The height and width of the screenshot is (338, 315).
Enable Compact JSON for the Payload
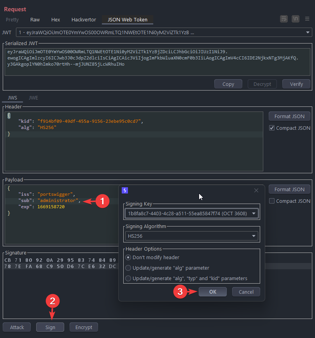pos(272,201)
